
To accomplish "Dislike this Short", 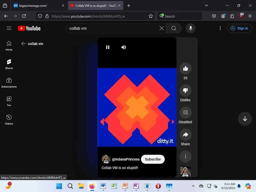I will point(185,90).
